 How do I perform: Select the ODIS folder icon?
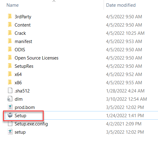(x=10, y=49)
